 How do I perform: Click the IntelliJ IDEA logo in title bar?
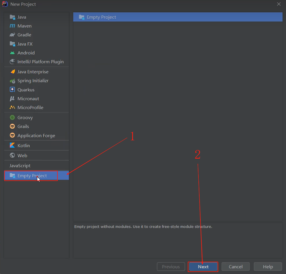(5, 4)
